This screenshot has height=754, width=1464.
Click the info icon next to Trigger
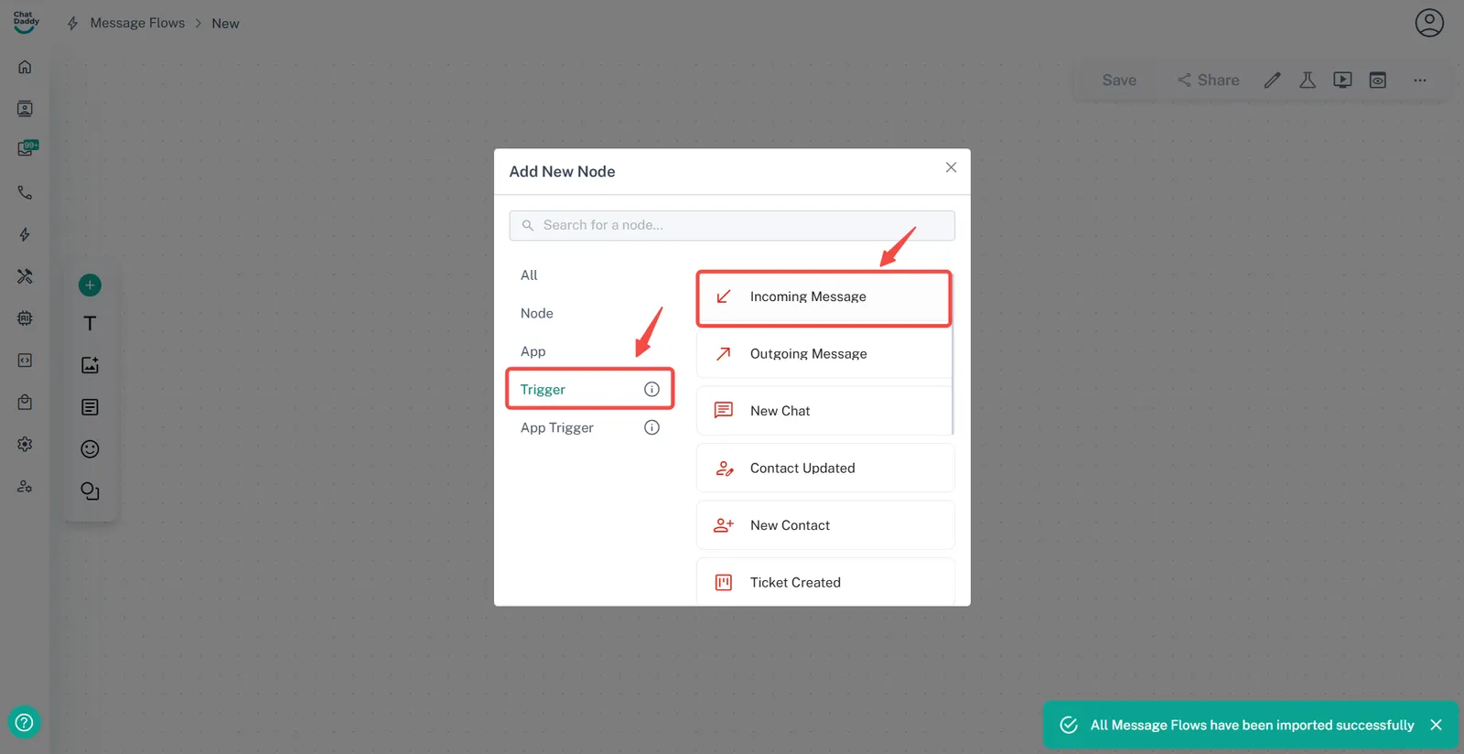[651, 390]
